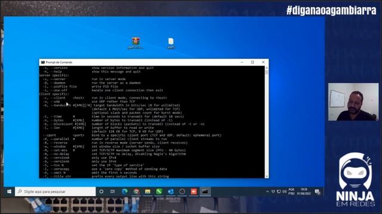
Task: Maximize the Prompt de Comando window
Action: pos(252,62)
